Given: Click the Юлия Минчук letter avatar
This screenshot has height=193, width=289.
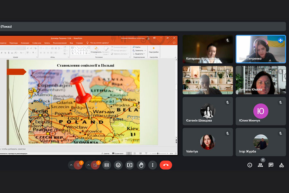Looking at the screenshot, I should pos(261,111).
